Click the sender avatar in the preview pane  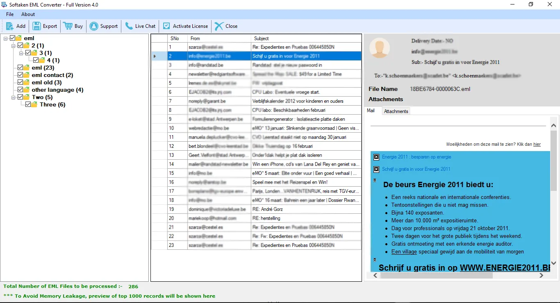click(x=380, y=48)
